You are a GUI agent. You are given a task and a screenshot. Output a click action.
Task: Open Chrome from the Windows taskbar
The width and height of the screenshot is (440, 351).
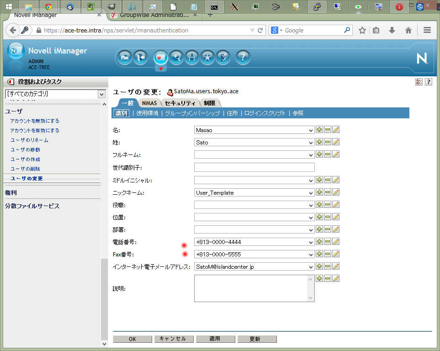(48, 7)
